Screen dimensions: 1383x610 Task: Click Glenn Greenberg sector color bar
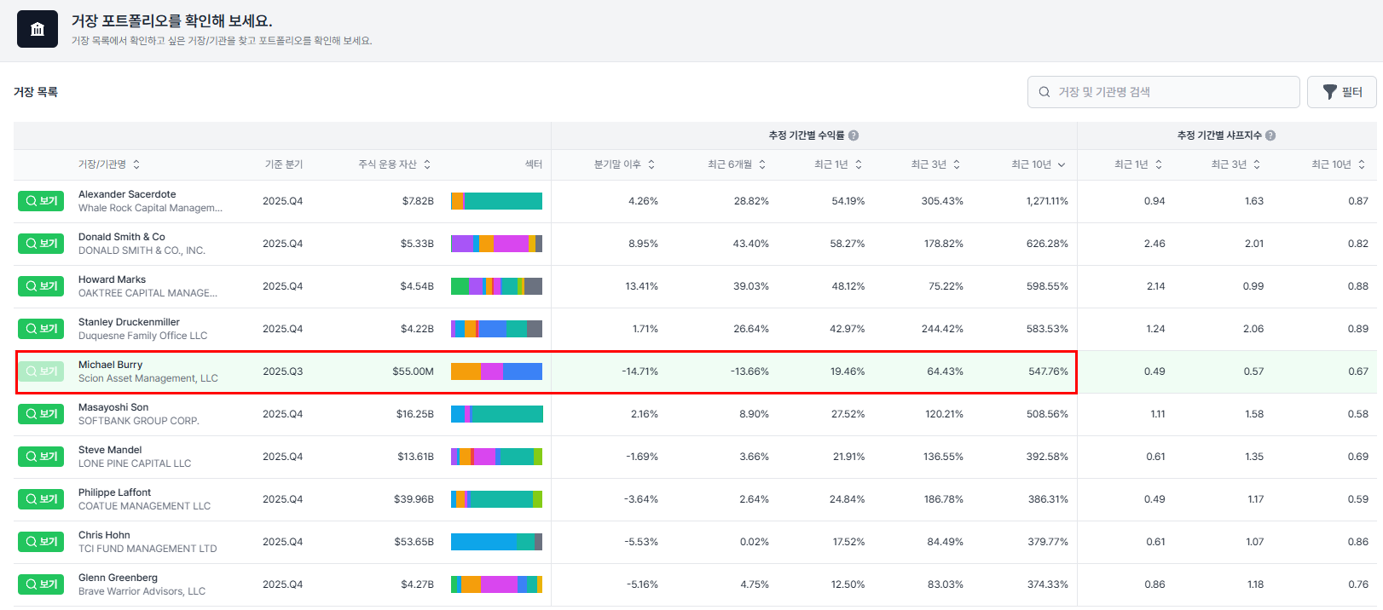pyautogui.click(x=496, y=584)
